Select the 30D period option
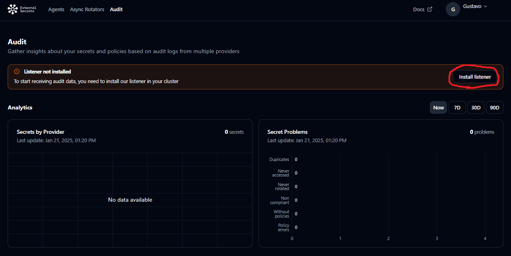The image size is (511, 256). point(476,107)
